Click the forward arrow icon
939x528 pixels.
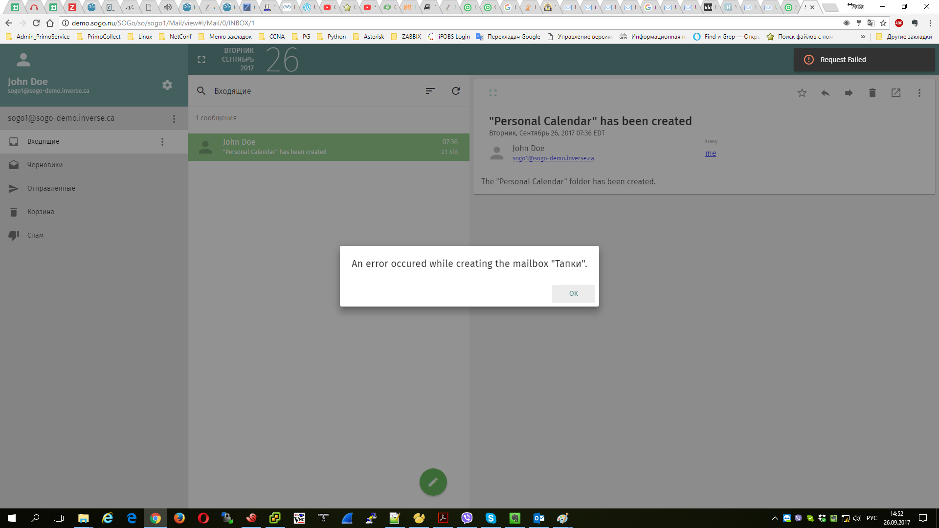tap(849, 93)
